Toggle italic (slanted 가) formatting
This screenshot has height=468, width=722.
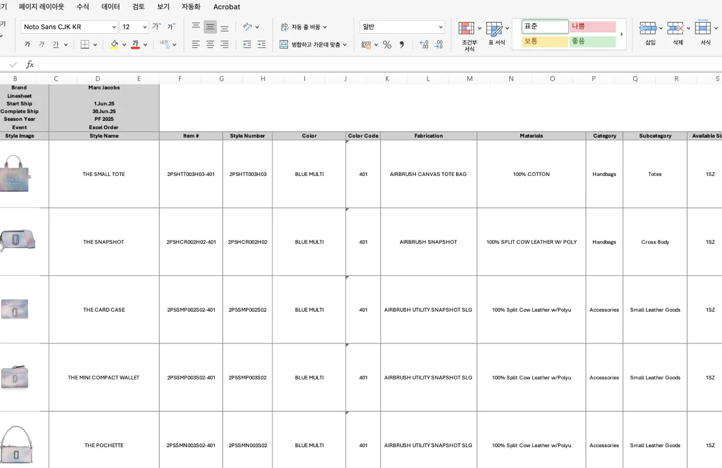coord(42,45)
